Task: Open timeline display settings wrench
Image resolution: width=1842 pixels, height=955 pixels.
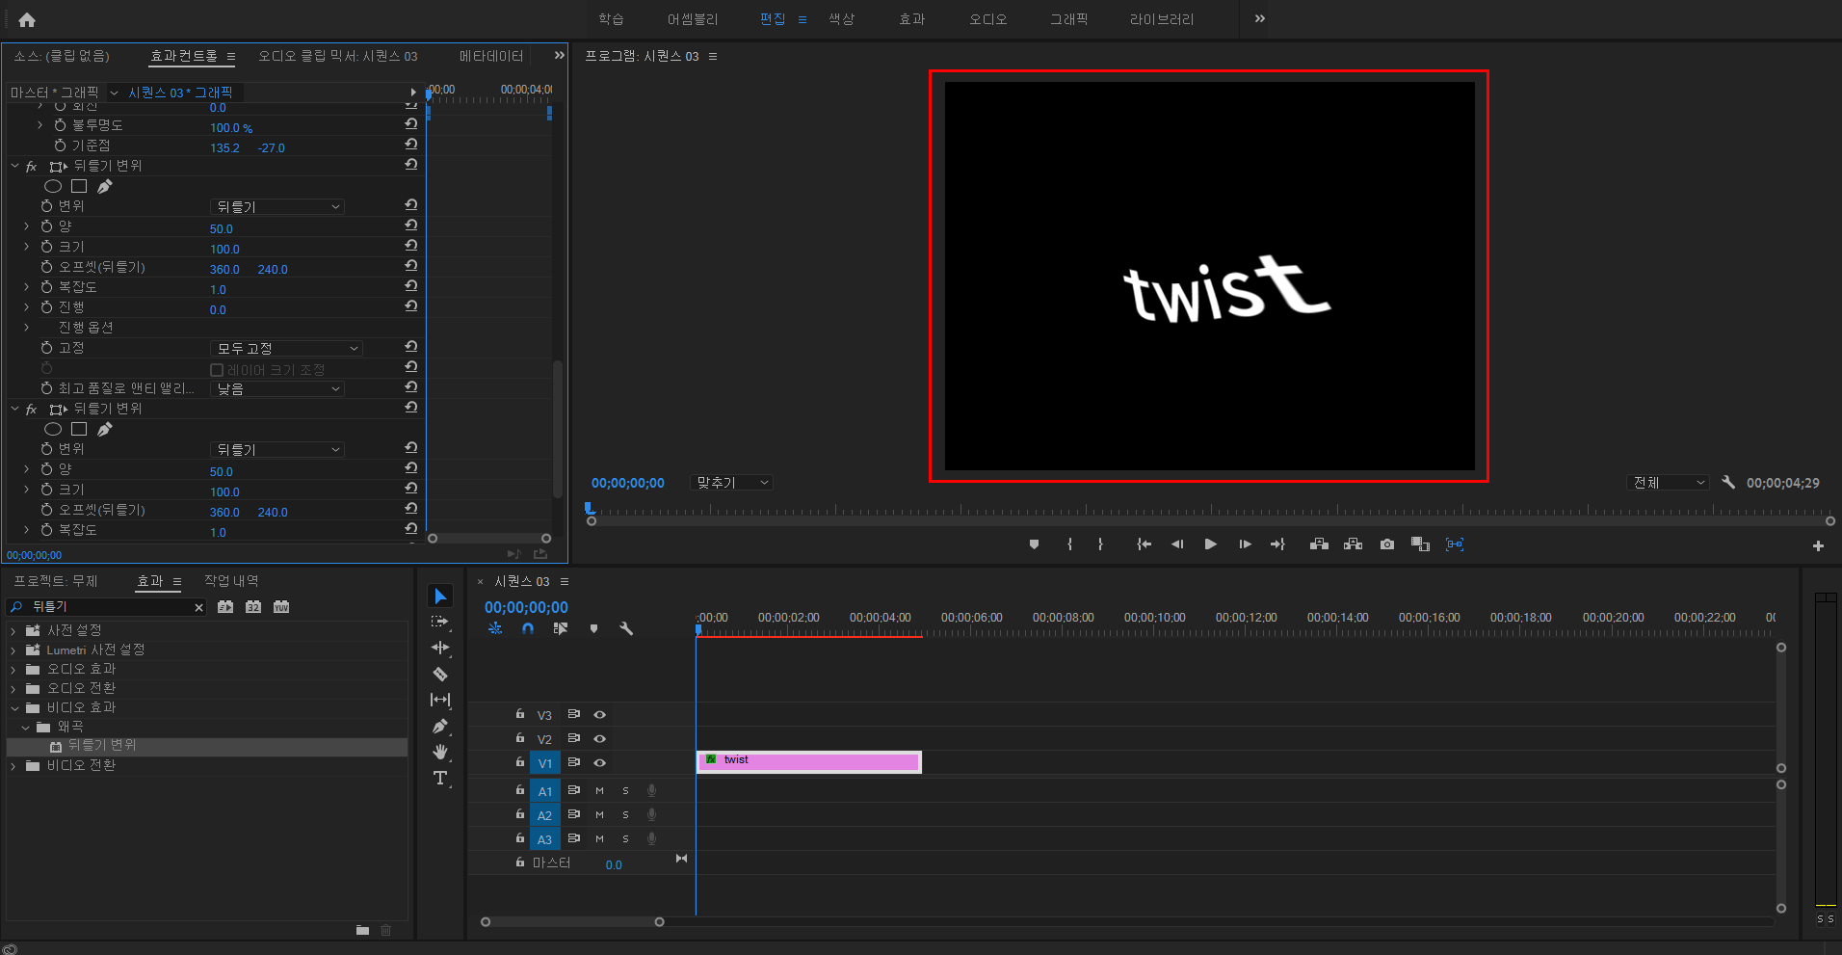Action: (x=626, y=628)
